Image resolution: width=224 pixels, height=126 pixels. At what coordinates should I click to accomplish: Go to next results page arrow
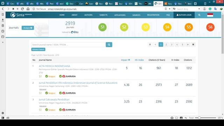(x=188, y=44)
